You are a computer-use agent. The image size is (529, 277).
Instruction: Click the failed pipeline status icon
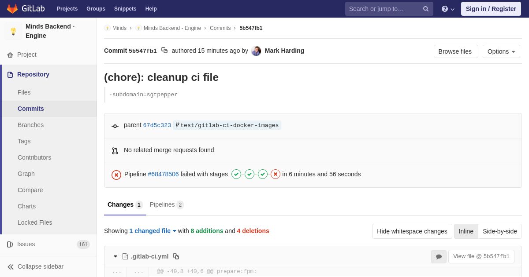pos(116,175)
